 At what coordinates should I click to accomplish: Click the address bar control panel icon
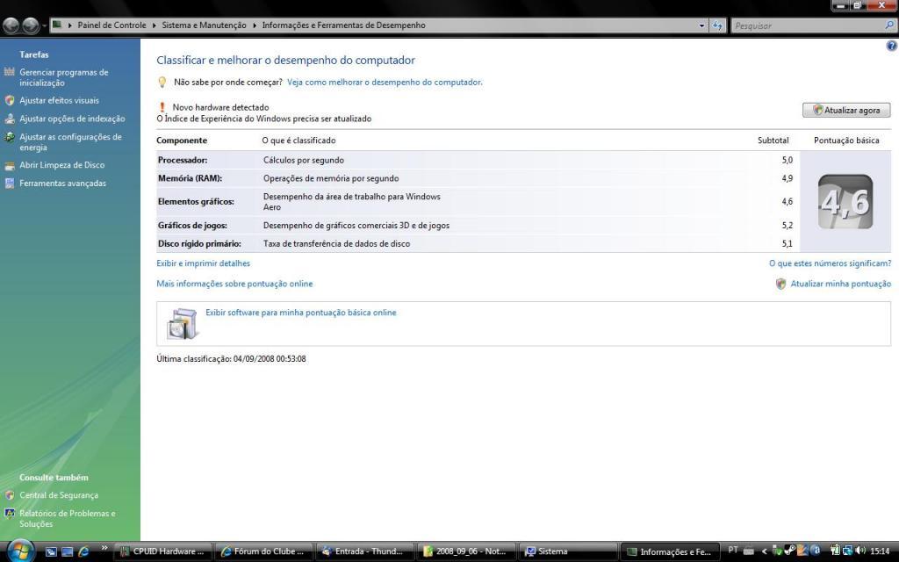click(x=56, y=25)
